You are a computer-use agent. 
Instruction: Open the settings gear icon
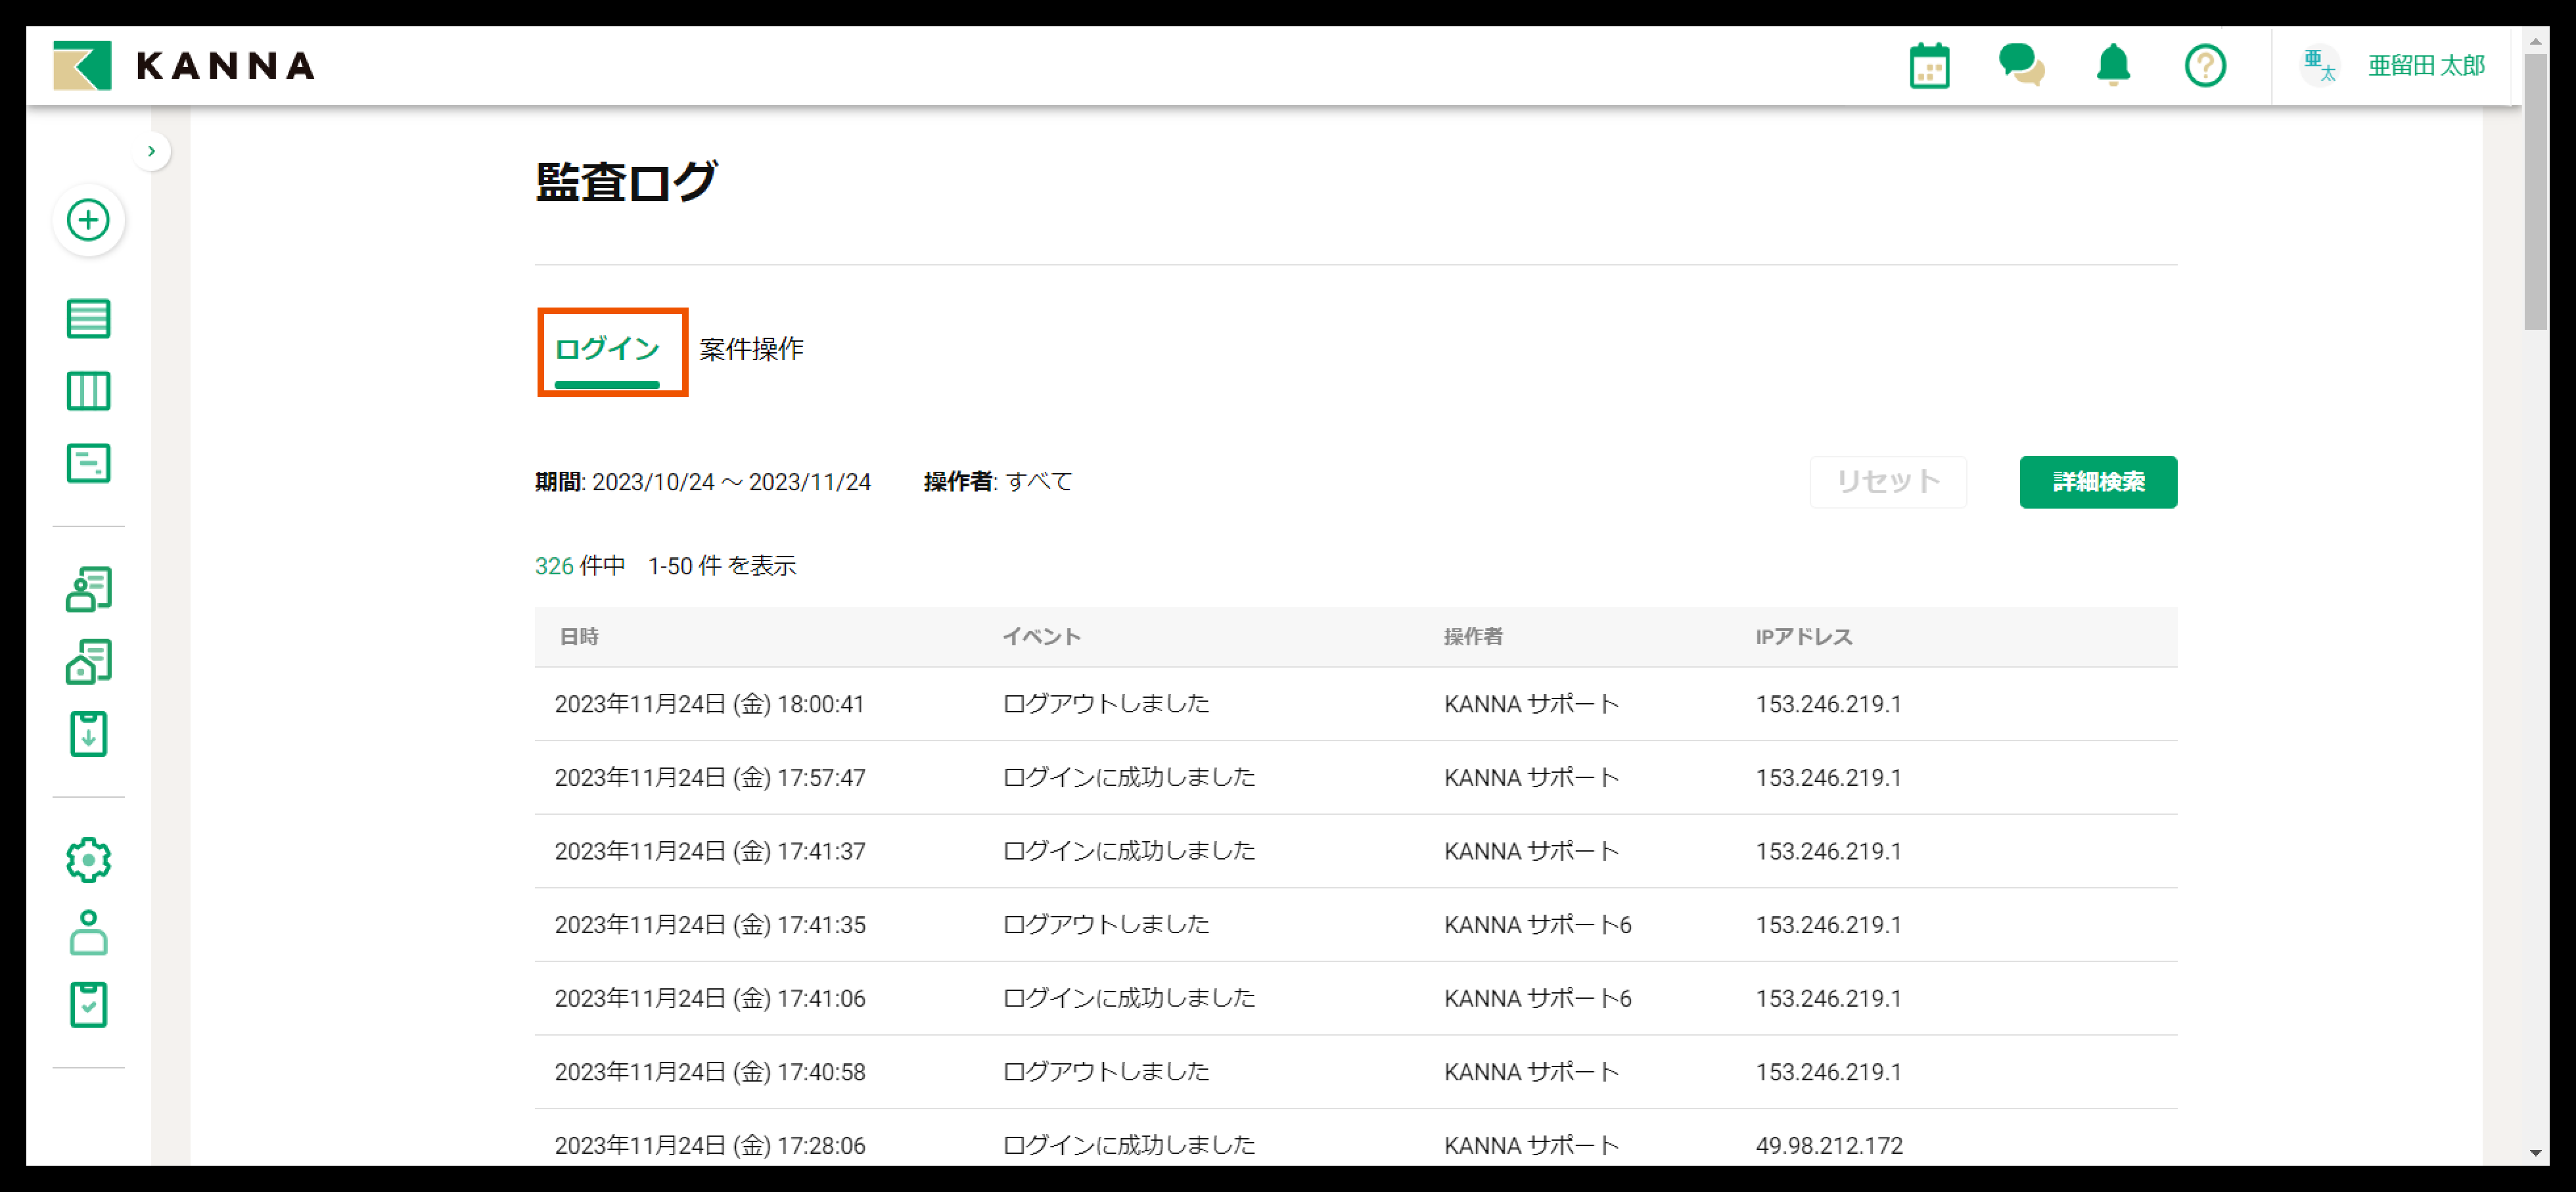tap(89, 860)
